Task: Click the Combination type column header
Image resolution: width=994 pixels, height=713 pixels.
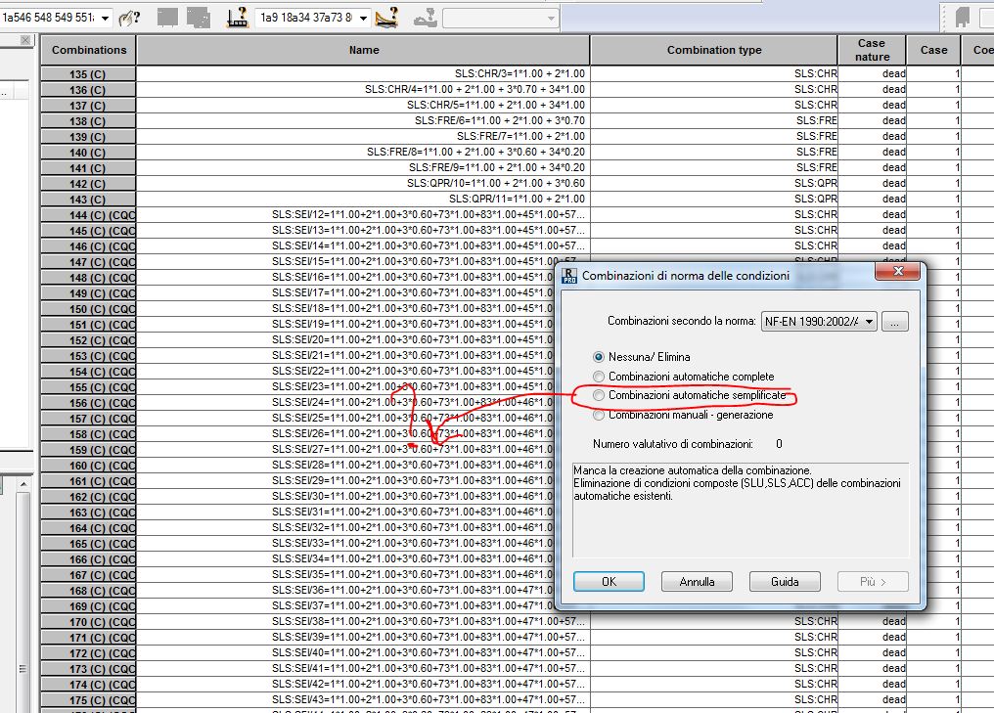Action: coord(714,50)
